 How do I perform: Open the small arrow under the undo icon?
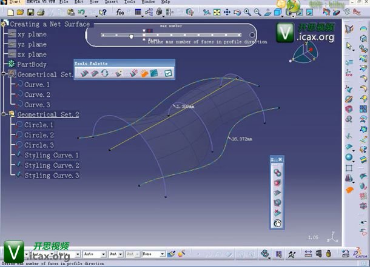(x=86, y=16)
